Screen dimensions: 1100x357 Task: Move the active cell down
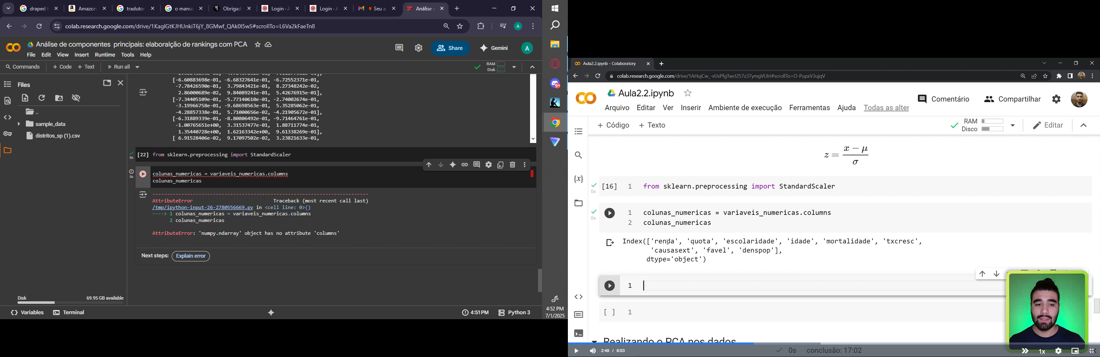pos(441,165)
